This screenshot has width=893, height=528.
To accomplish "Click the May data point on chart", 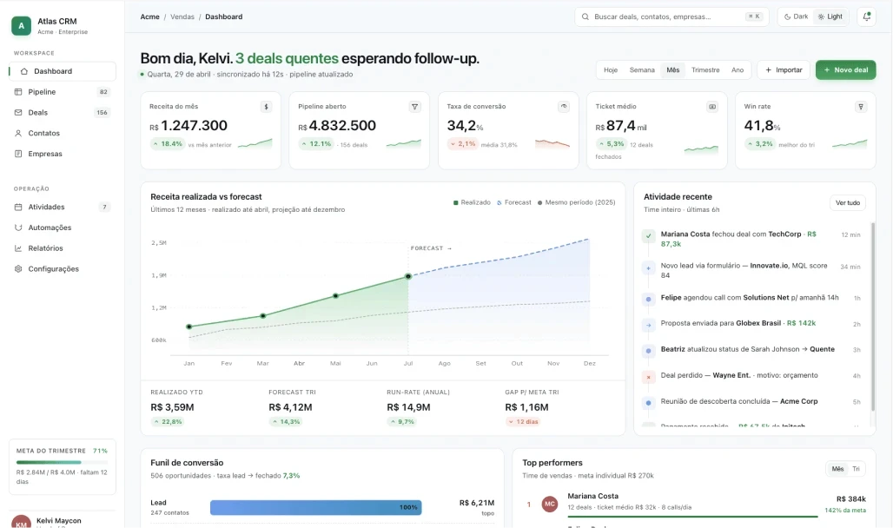I will click(x=335, y=295).
